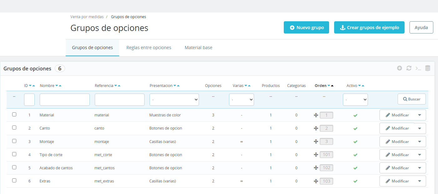Sort Referencia column ascending arrow
Screen dimensions: 438x194
click(119, 86)
